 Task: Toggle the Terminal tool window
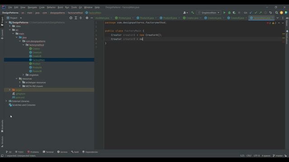click(x=48, y=152)
